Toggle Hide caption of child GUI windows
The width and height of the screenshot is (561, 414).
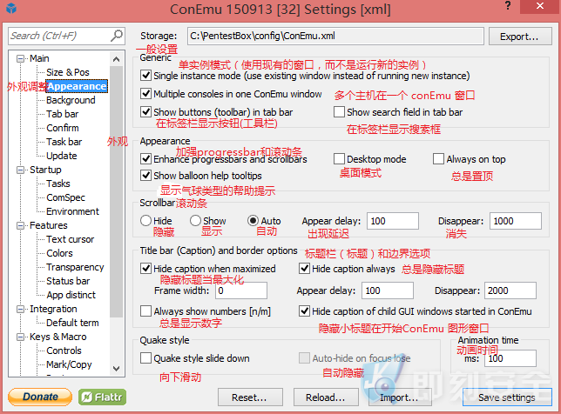(x=304, y=311)
